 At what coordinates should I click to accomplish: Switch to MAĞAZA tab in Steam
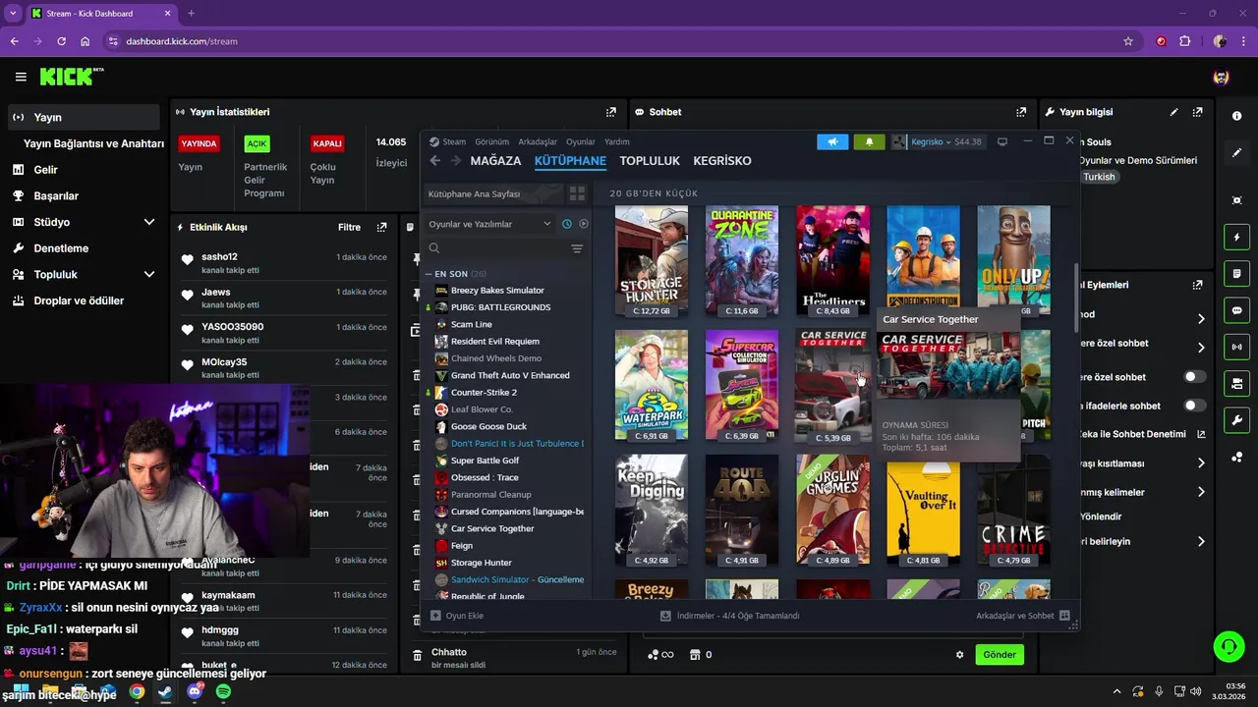[495, 161]
